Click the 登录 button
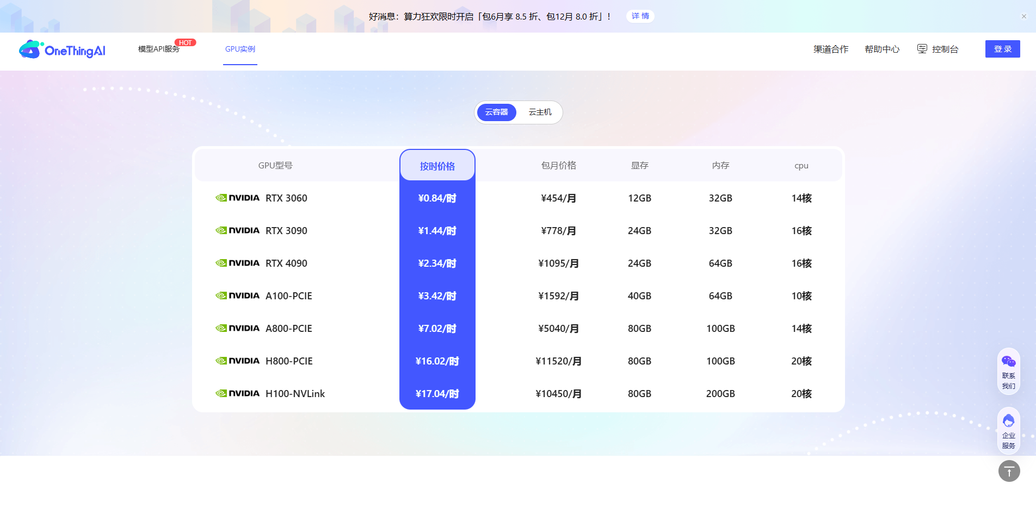 [x=1003, y=49]
